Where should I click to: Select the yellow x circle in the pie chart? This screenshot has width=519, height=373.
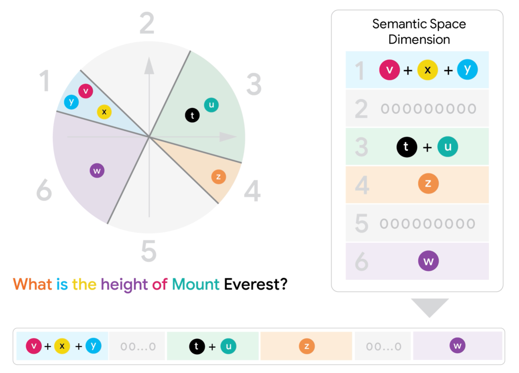coord(104,112)
